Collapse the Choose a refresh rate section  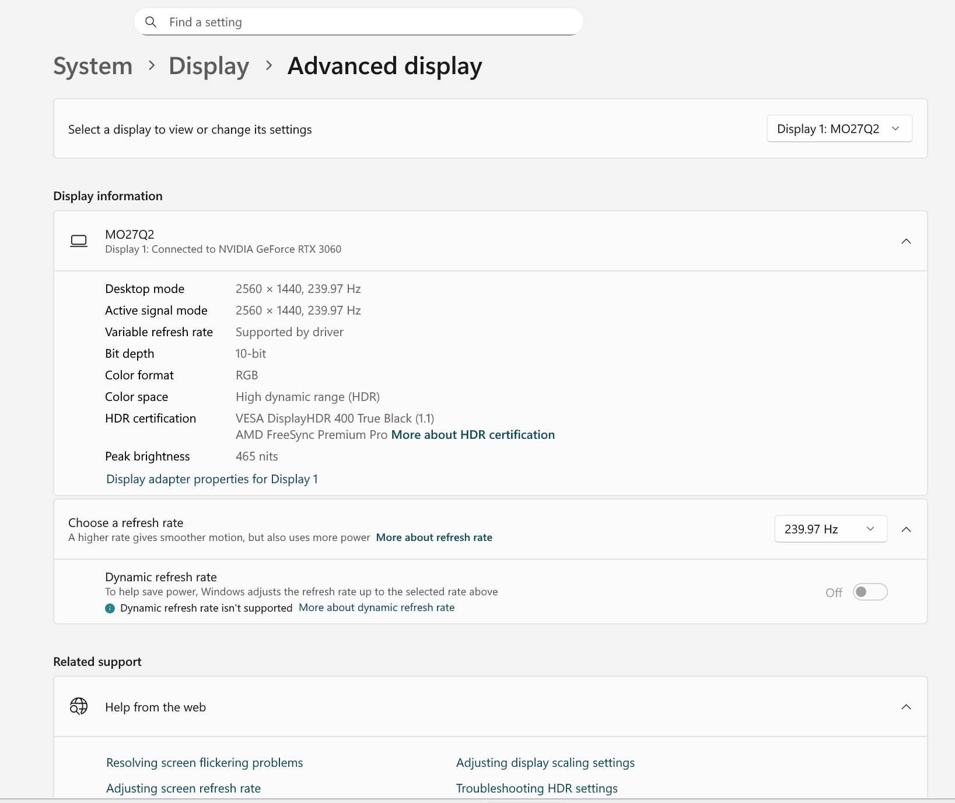pos(906,529)
